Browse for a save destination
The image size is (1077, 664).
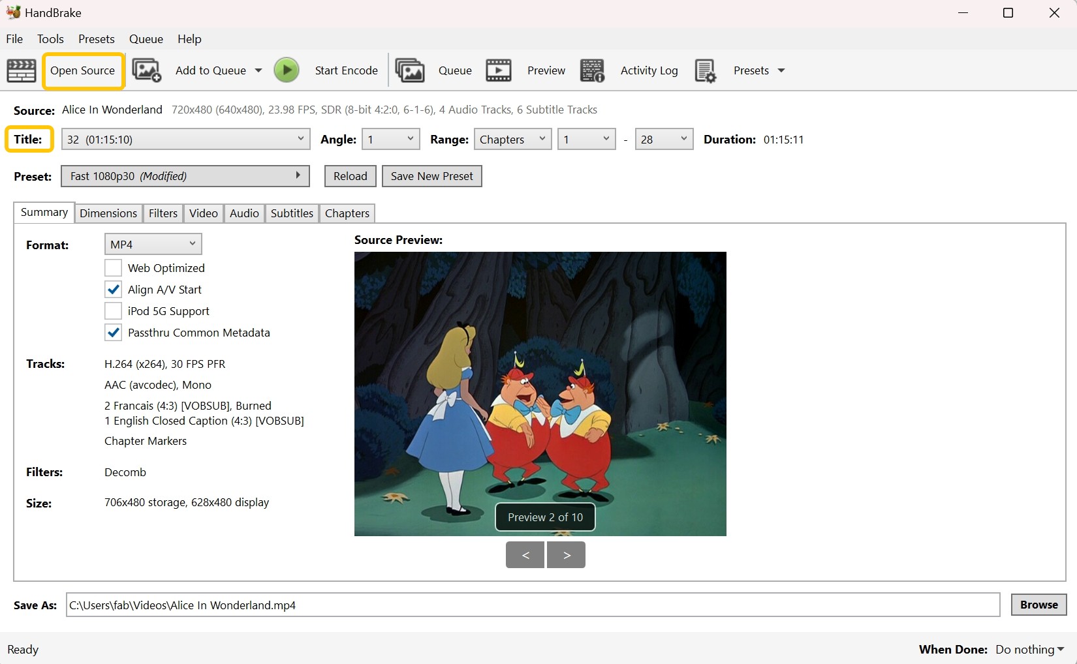pyautogui.click(x=1038, y=605)
